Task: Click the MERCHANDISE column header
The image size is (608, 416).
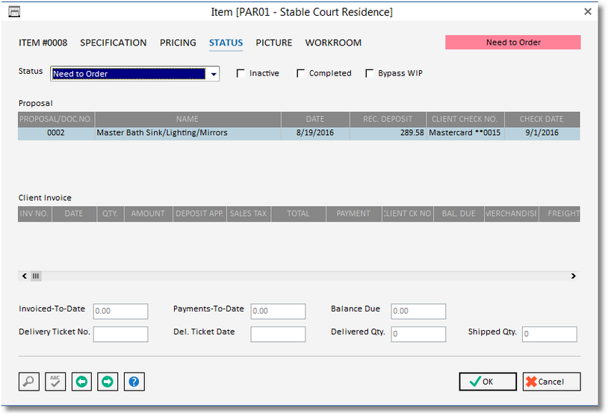Action: [x=512, y=214]
